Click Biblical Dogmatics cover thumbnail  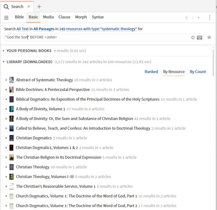coord(11,99)
